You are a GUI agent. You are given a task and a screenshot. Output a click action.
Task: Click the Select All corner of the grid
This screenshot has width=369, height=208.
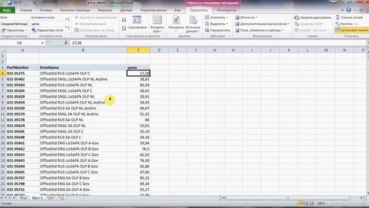[3, 50]
